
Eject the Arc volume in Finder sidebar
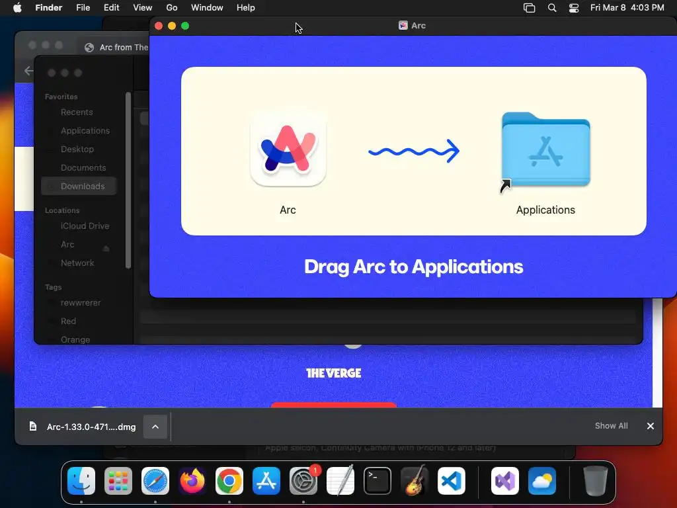coord(106,249)
